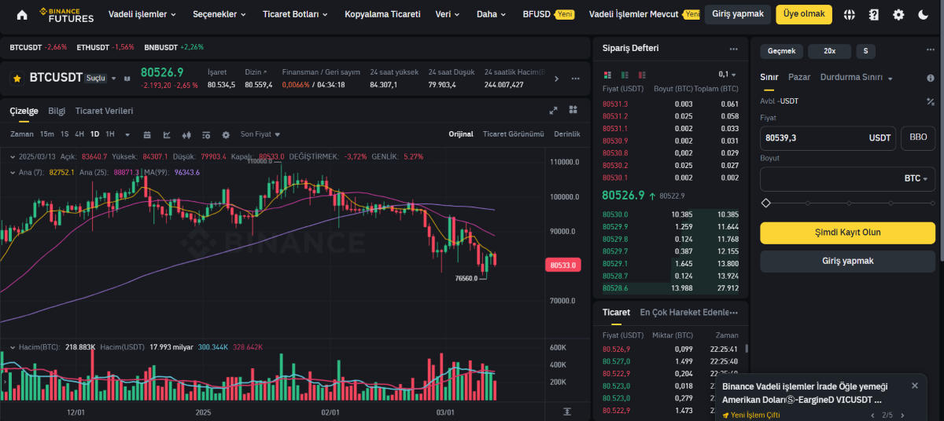Open trade panel more options menu

pos(733,312)
